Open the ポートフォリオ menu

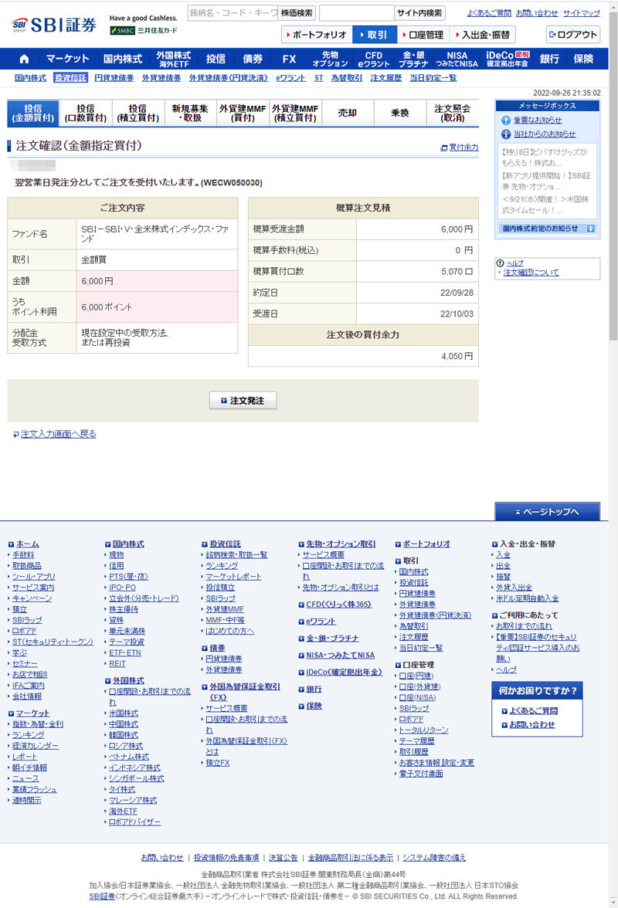(x=317, y=35)
